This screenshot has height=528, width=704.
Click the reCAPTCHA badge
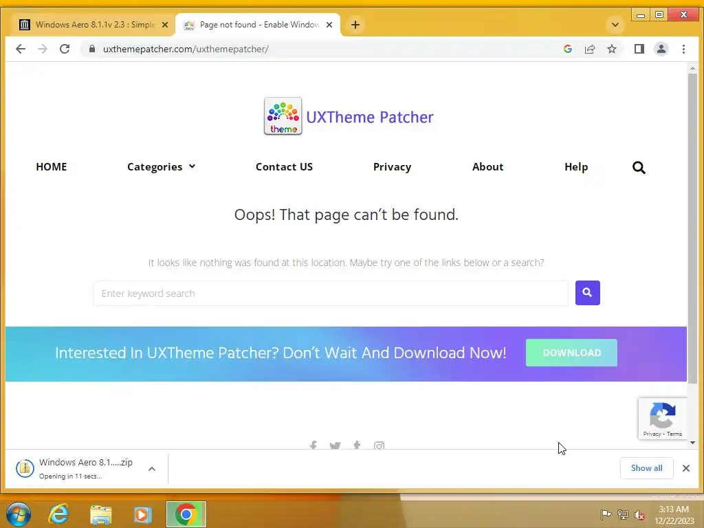tap(662, 419)
